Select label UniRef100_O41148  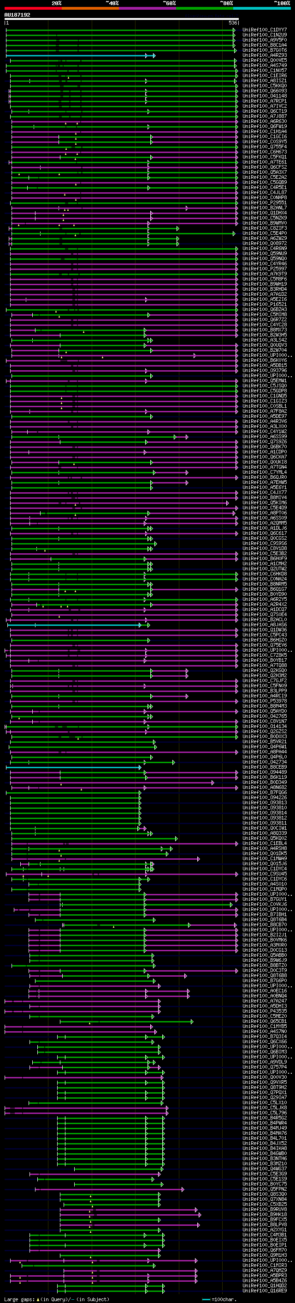(x=264, y=96)
